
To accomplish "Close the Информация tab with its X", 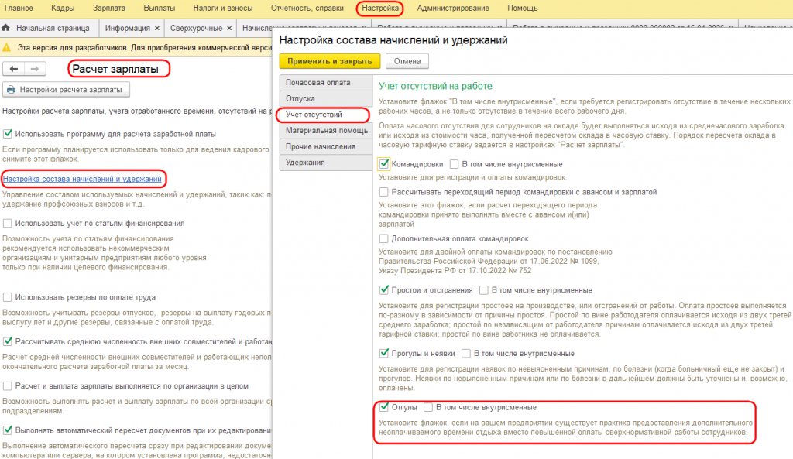I will click(156, 29).
